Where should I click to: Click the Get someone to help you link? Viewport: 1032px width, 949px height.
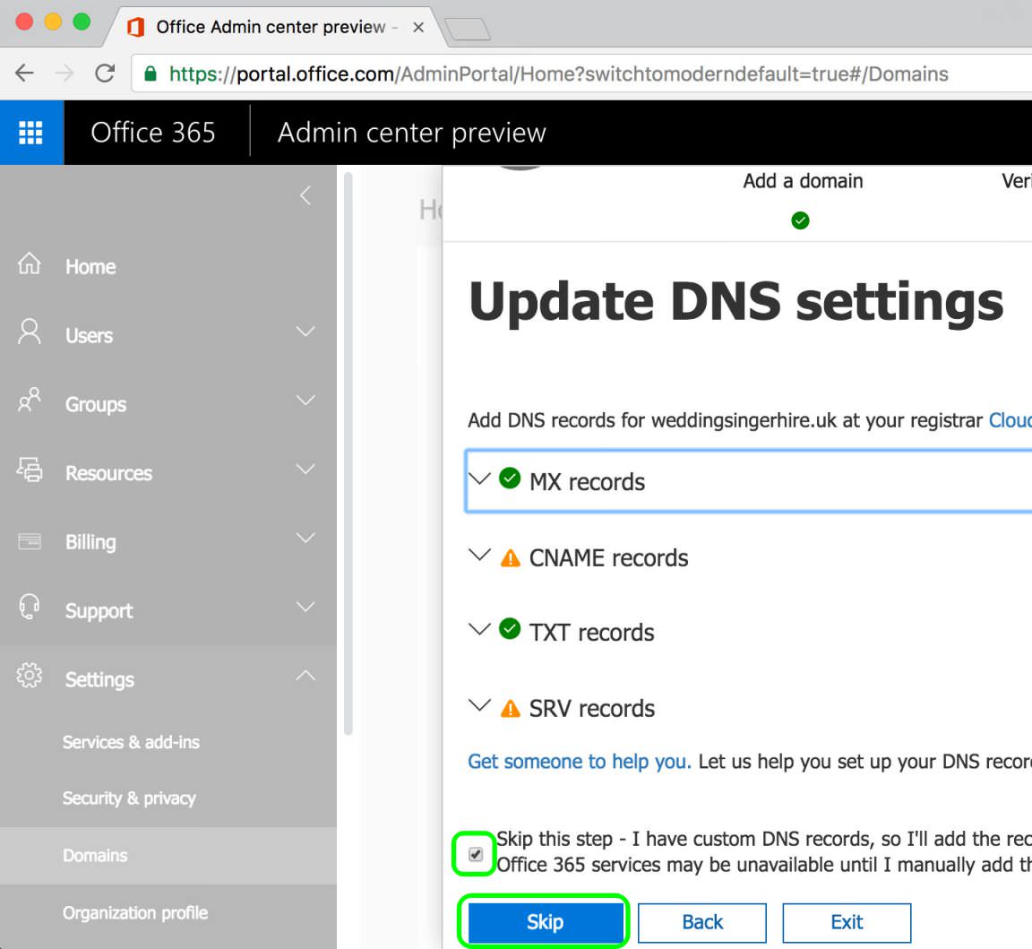click(x=580, y=762)
